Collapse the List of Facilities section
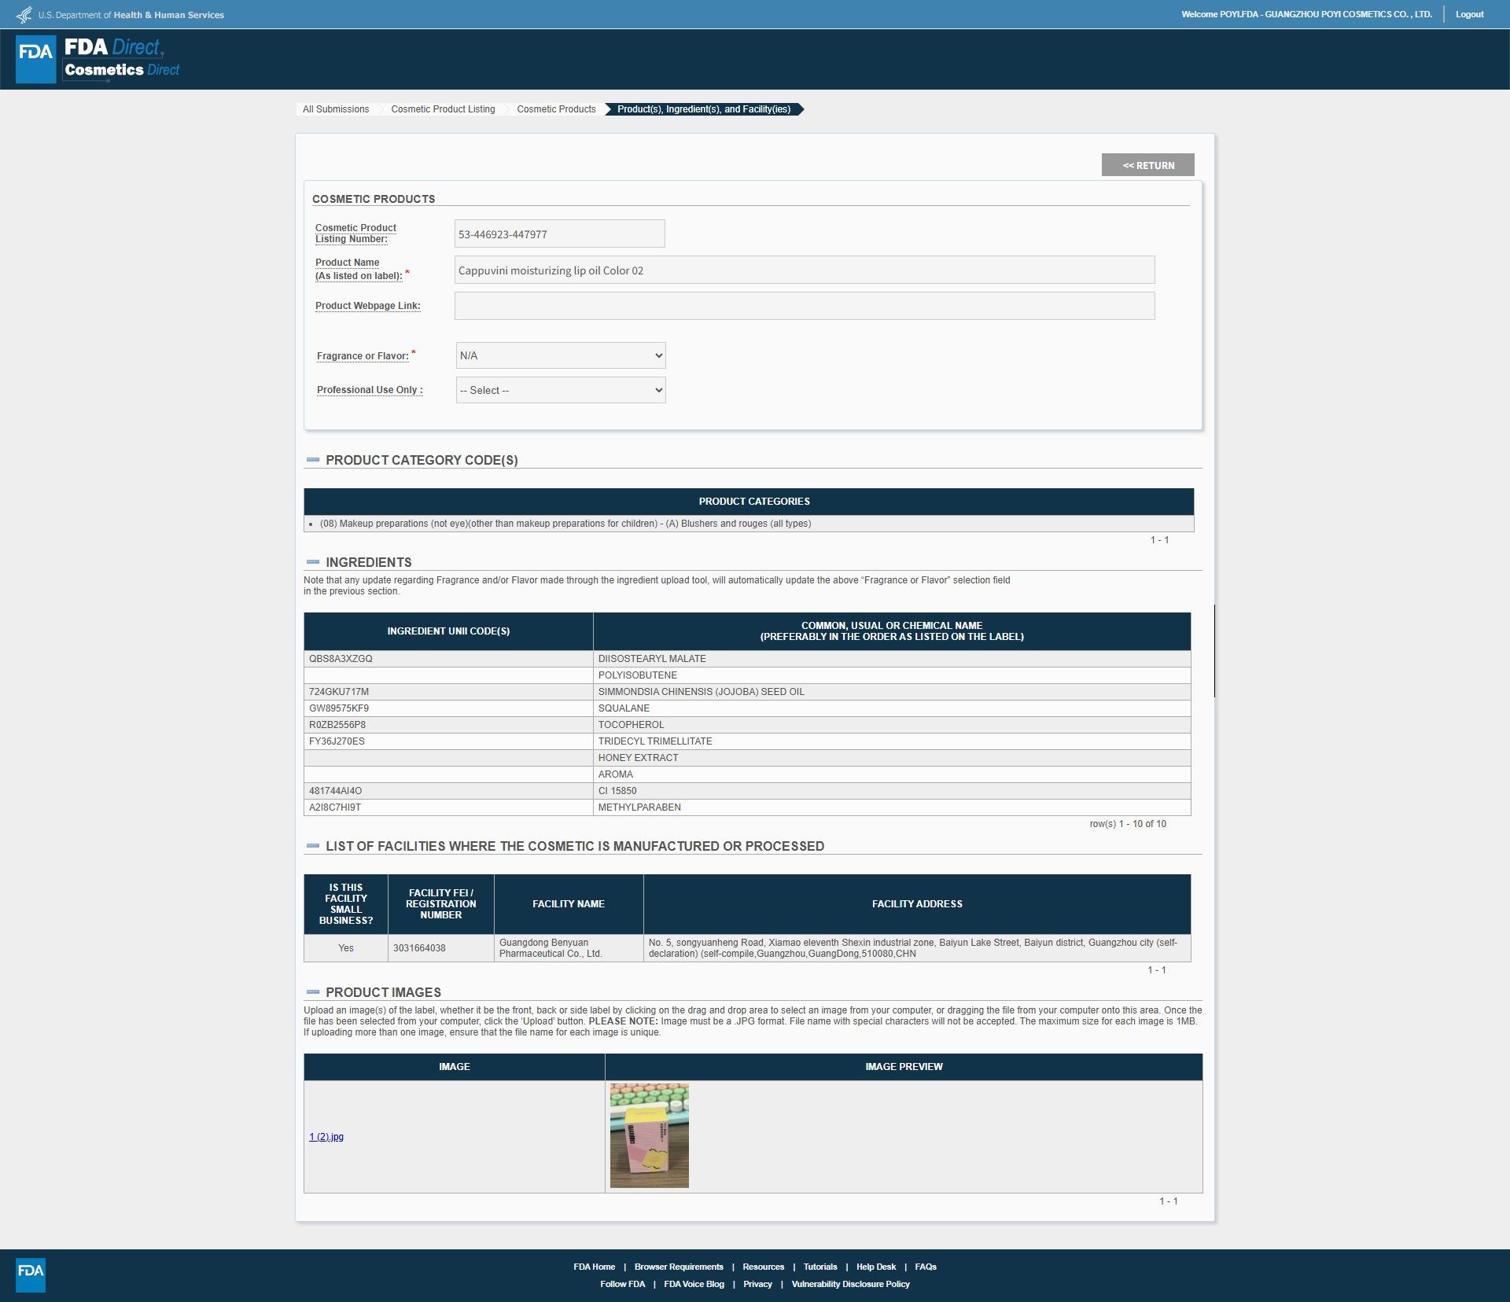This screenshot has height=1302, width=1510. pos(313,846)
